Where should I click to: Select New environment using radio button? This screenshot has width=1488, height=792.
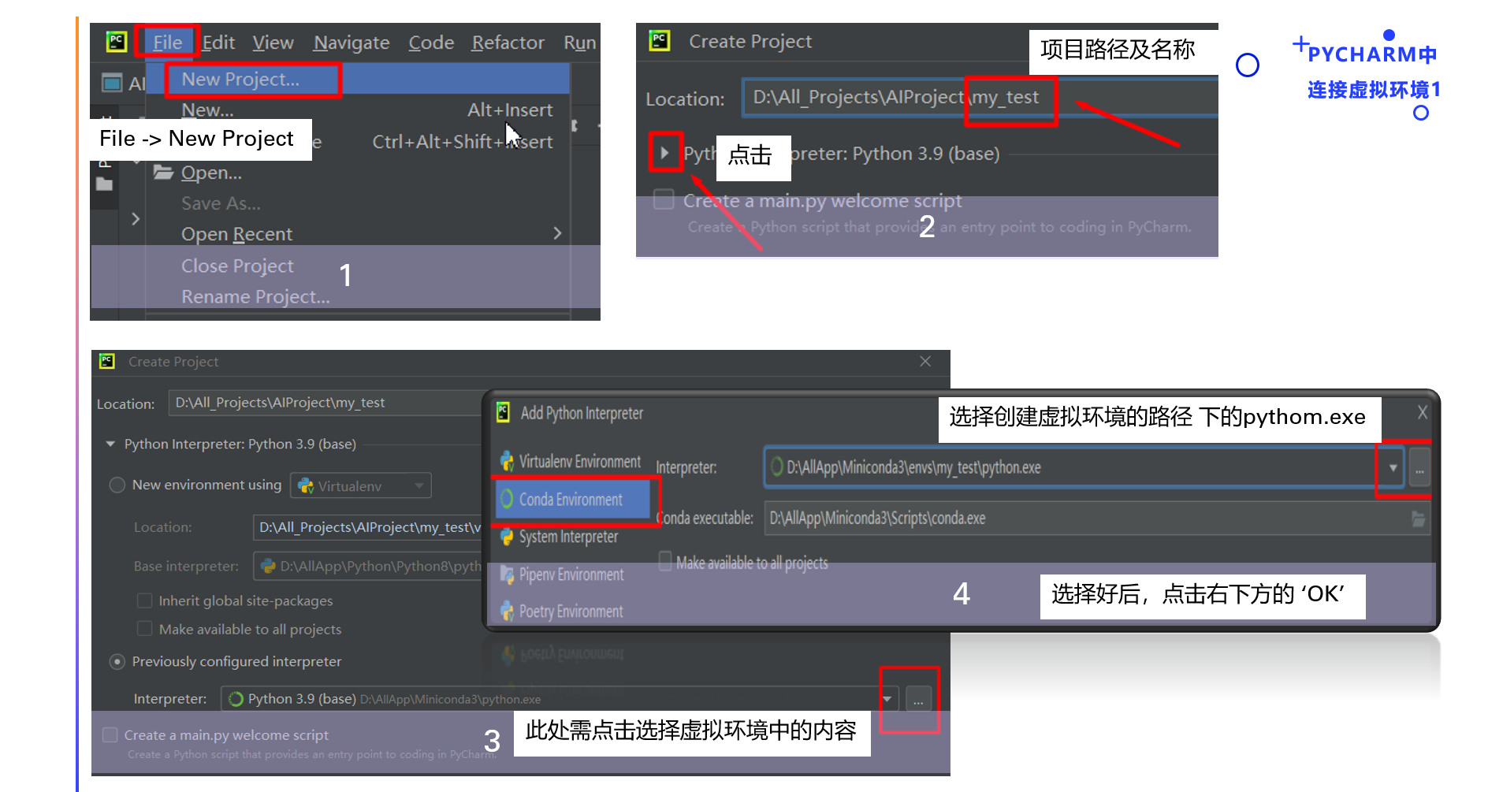(x=117, y=485)
